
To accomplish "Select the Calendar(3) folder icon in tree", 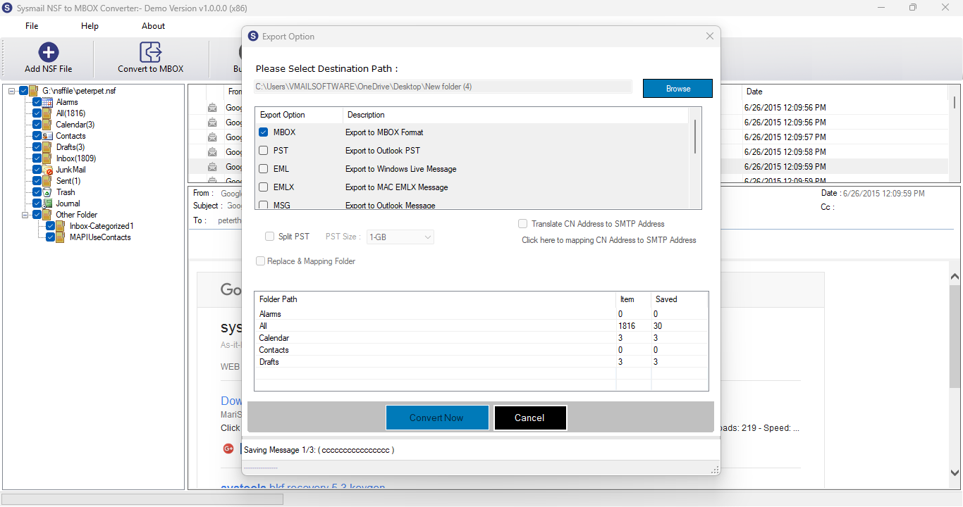I will [x=47, y=125].
